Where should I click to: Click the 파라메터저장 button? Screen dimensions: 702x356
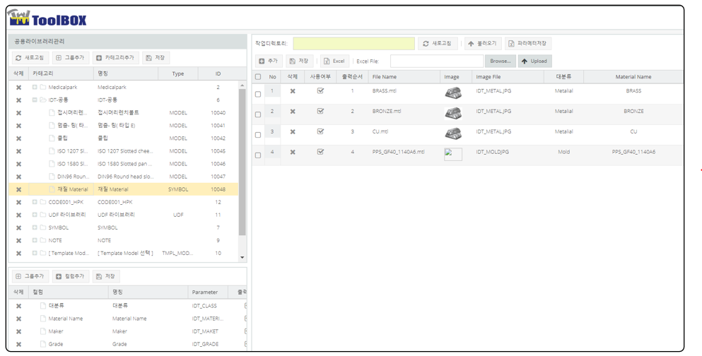(528, 43)
